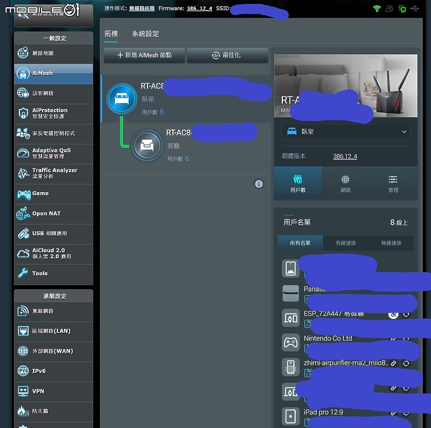The width and height of the screenshot is (431, 428).
Task: Switch to the 系統設定 tab
Action: pos(145,34)
